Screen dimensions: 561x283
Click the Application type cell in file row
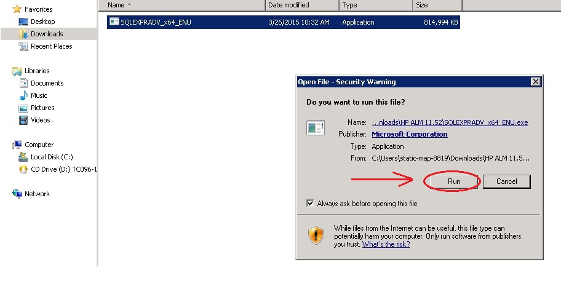358,22
